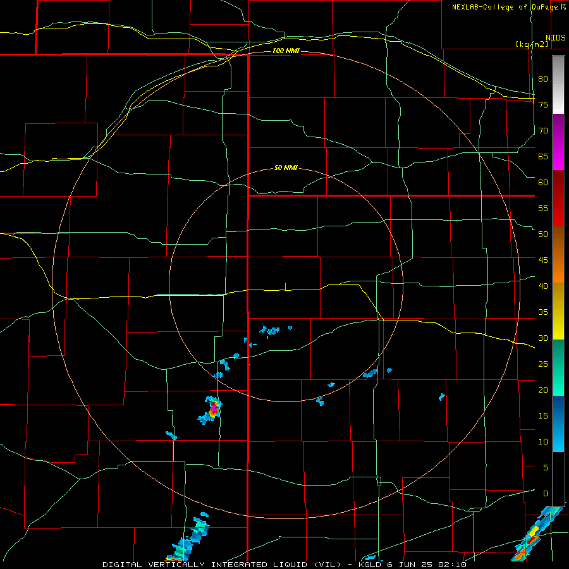
Task: Pick the yellow segment of the color scale
Action: tap(558, 311)
